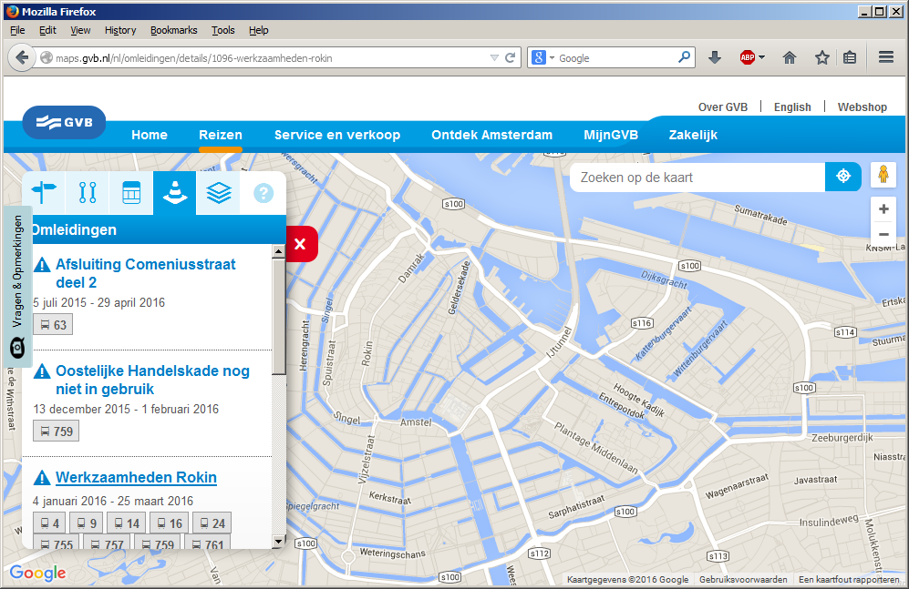Open the File menu

click(x=17, y=30)
